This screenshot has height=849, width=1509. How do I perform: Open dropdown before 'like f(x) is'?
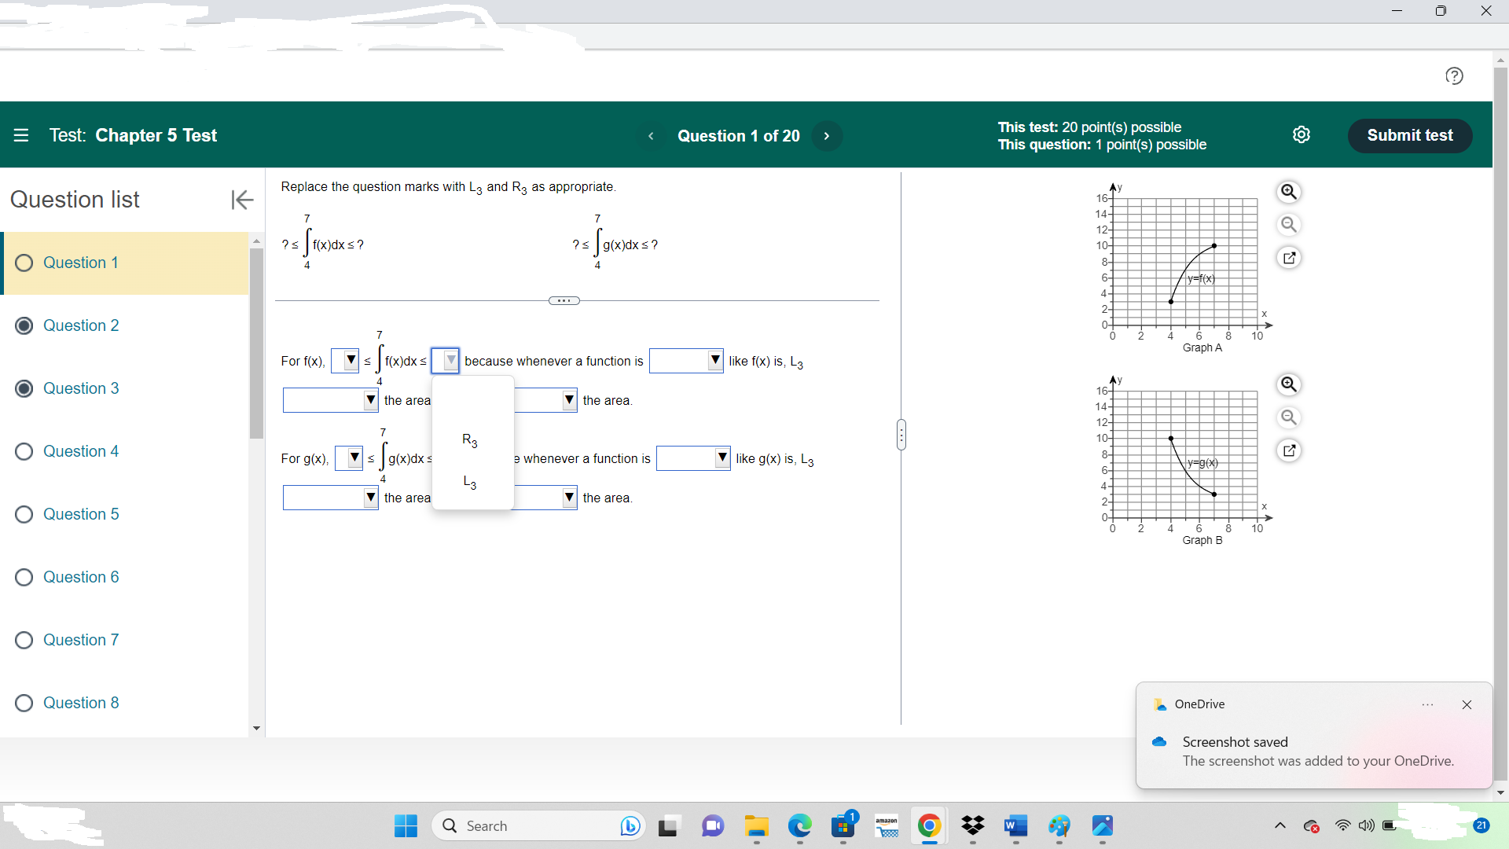[x=686, y=361]
